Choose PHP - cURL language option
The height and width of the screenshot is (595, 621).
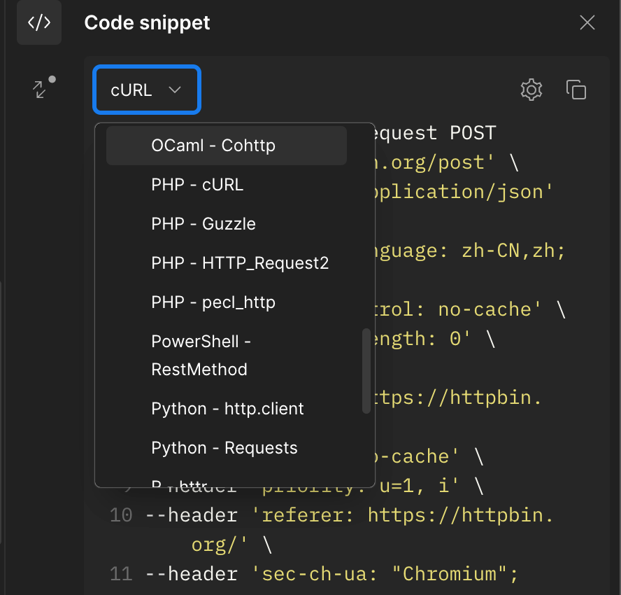(197, 185)
